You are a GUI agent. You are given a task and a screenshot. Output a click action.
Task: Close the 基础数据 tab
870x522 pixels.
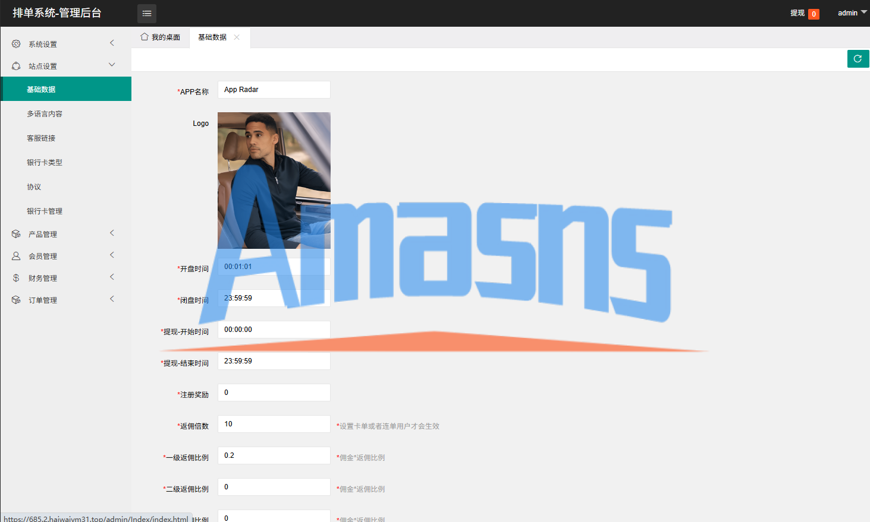point(237,37)
